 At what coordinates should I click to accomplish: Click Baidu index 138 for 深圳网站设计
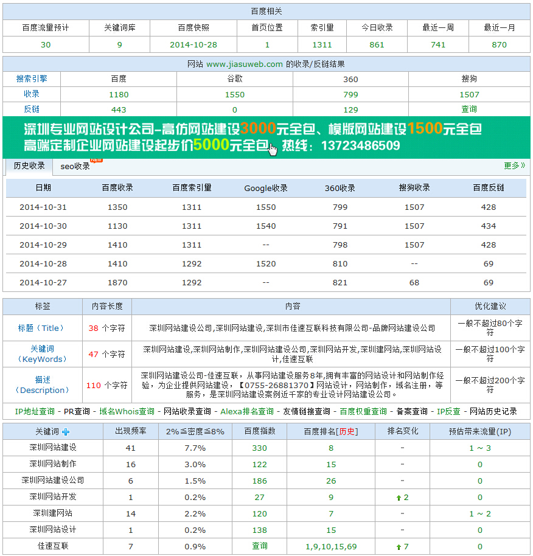tap(260, 530)
